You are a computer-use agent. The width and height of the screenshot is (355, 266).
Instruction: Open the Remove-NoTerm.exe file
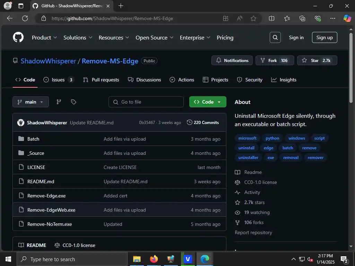point(50,224)
